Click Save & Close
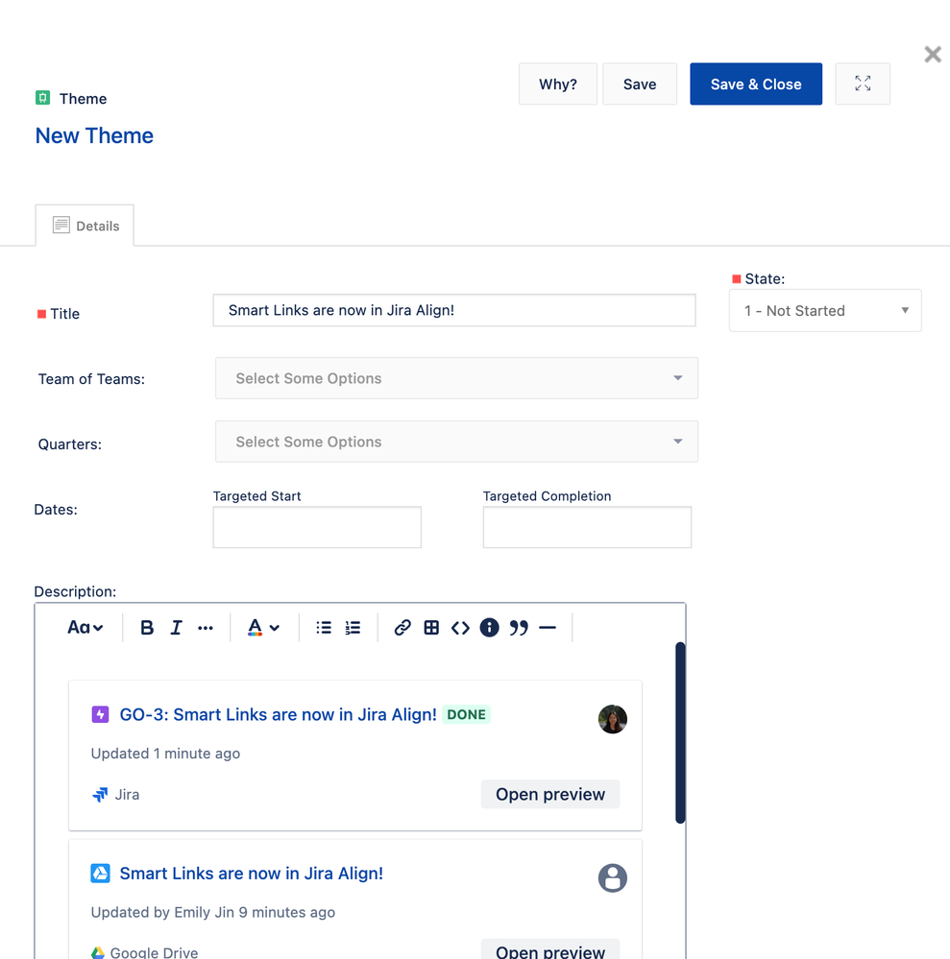 coord(756,84)
